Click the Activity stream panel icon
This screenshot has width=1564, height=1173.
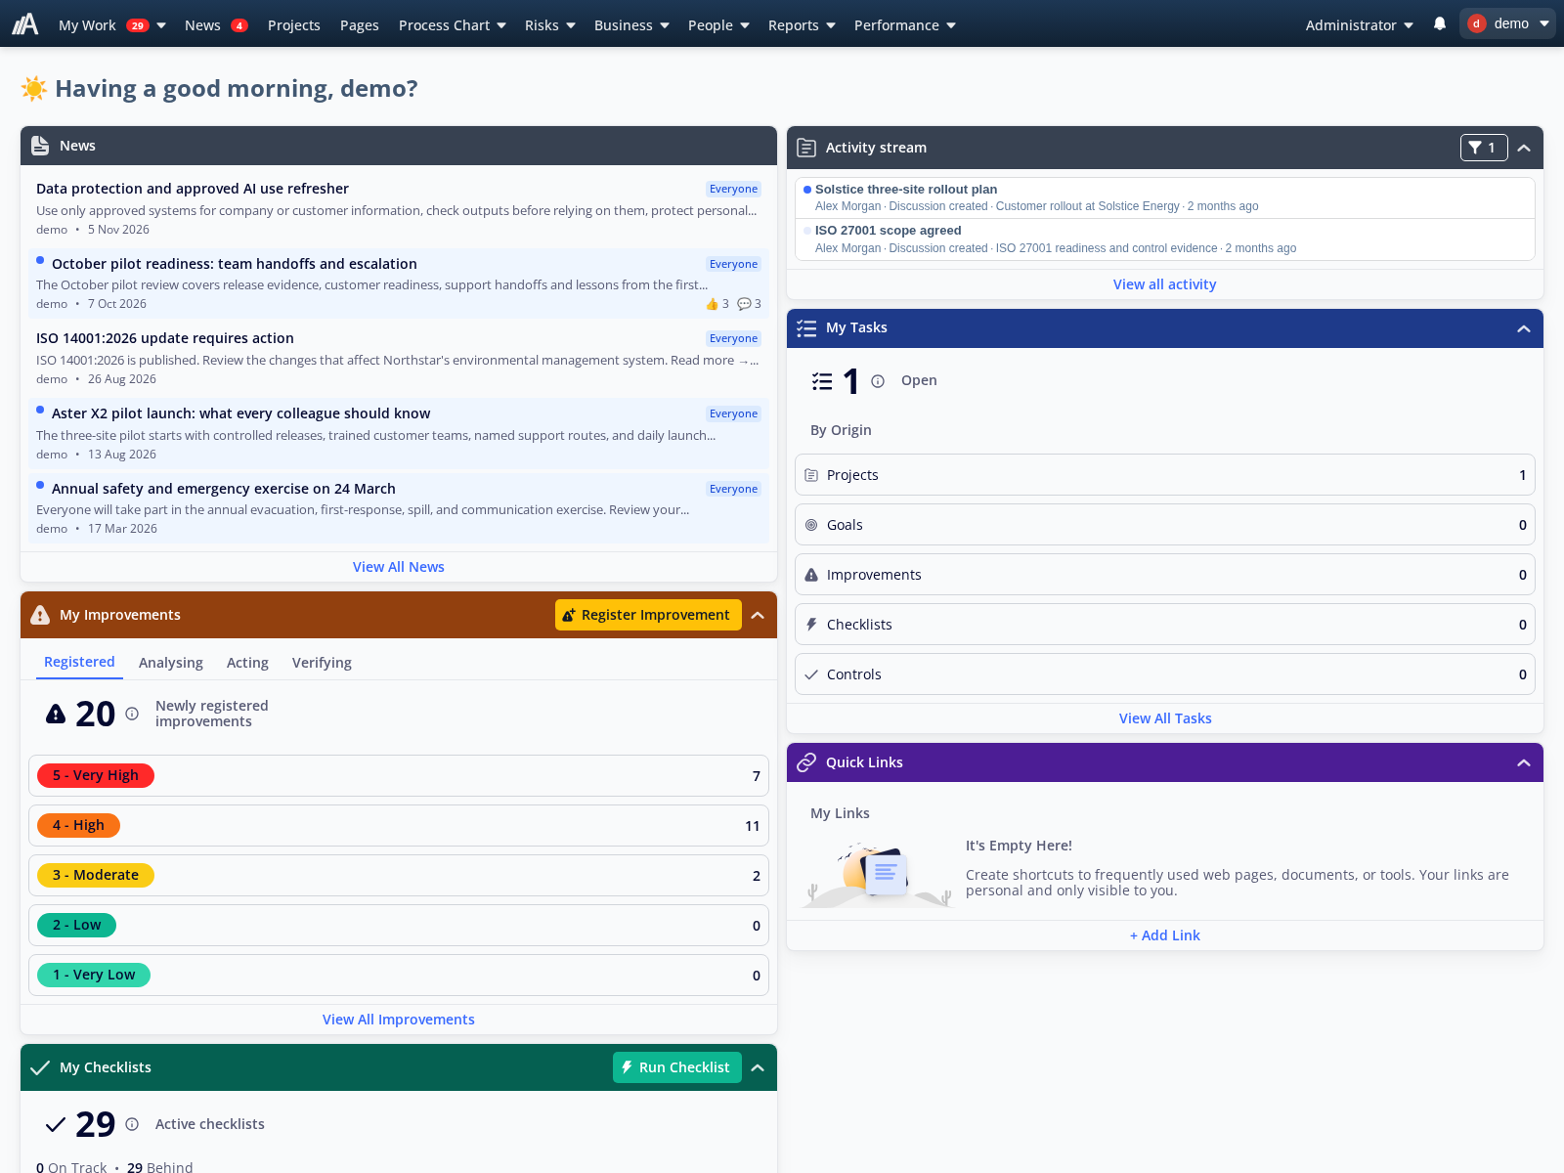pos(806,148)
